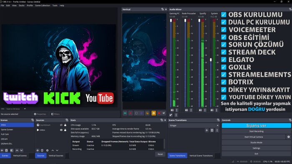Adjust the System volume fader

click(211, 60)
